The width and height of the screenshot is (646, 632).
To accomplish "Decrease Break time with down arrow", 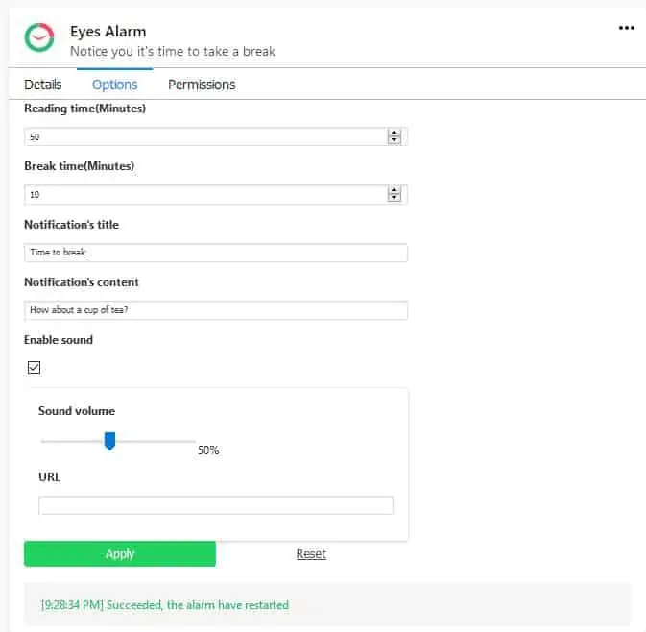I will [394, 197].
